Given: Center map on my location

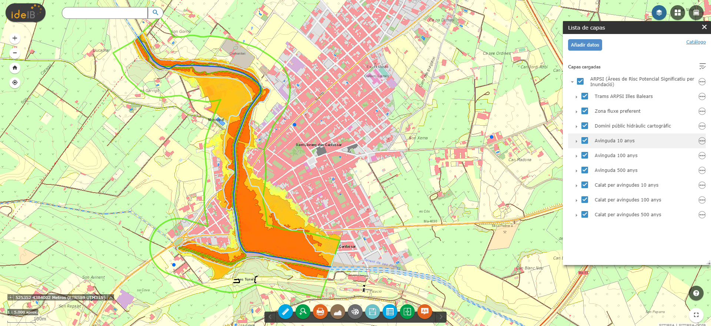Looking at the screenshot, I should tap(15, 82).
